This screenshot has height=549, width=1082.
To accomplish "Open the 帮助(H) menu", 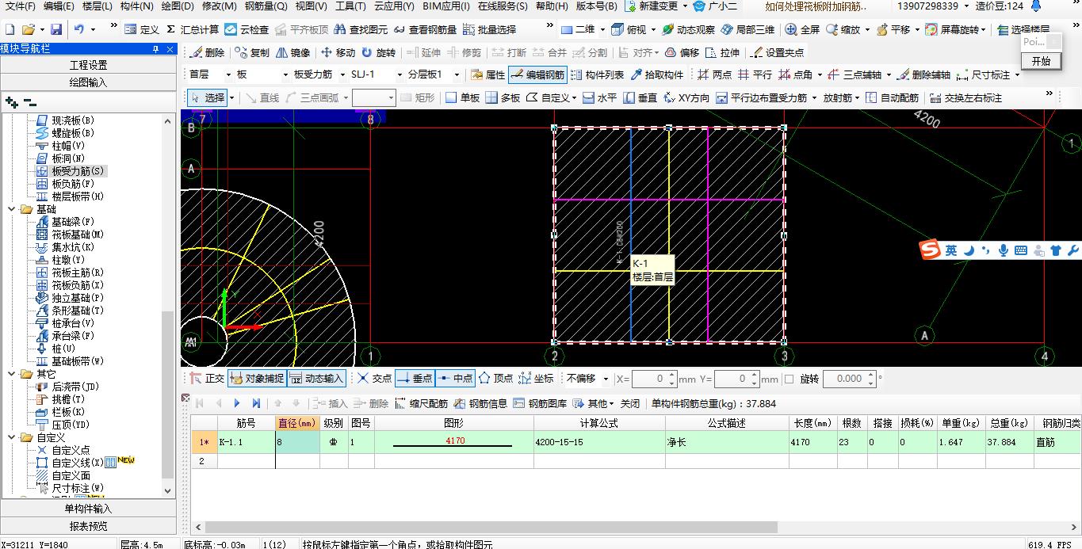I will point(552,6).
